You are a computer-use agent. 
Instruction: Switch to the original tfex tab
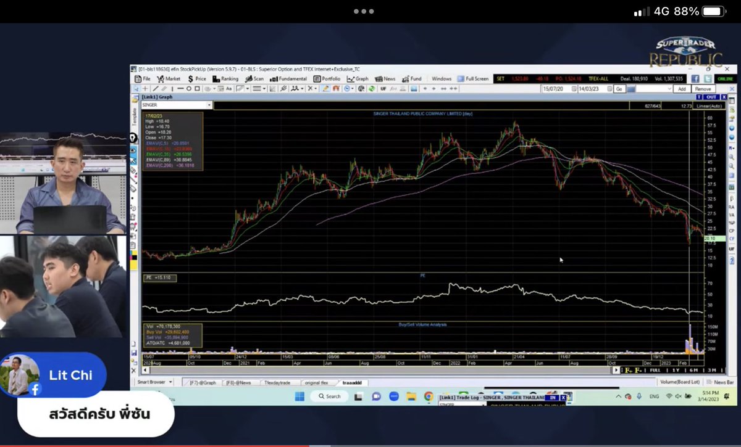[316, 382]
